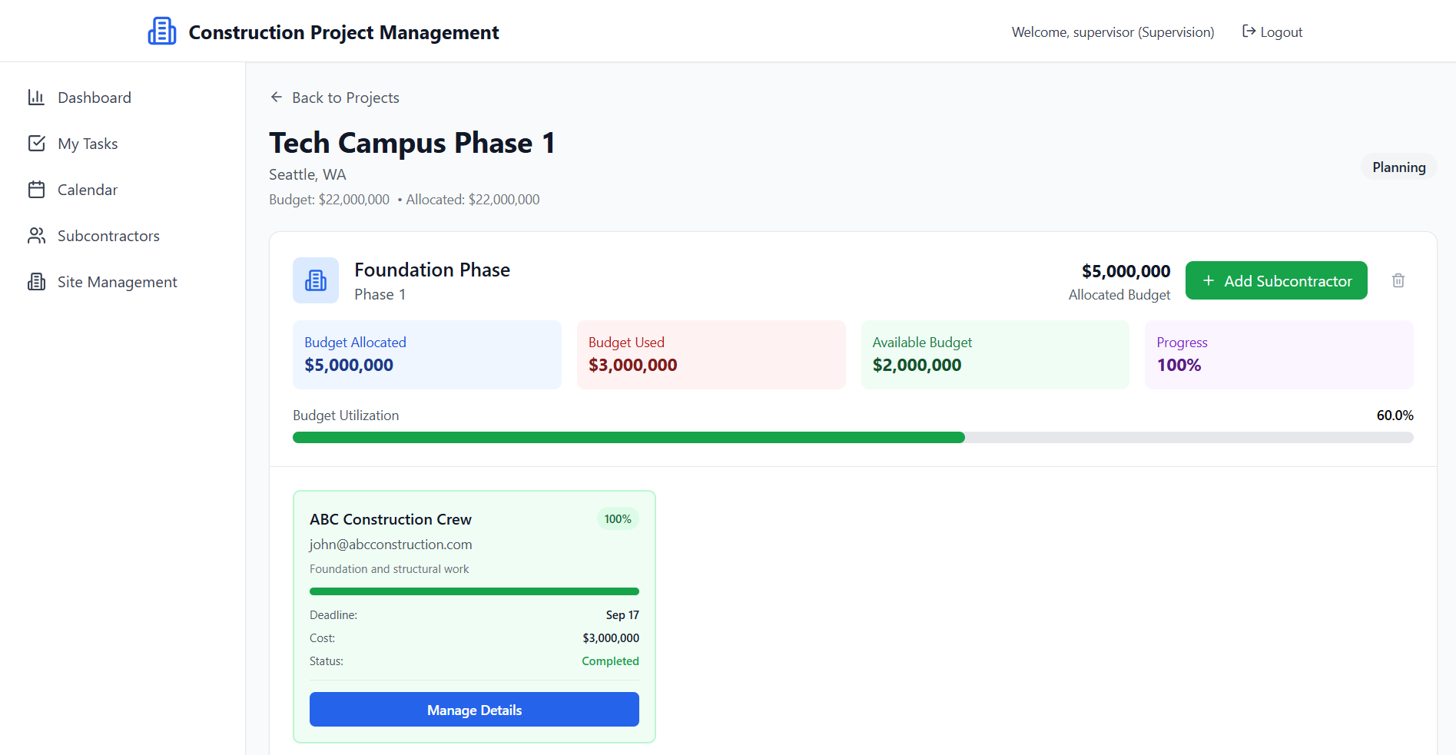Delete Foundation Phase using trash icon

click(x=1398, y=280)
